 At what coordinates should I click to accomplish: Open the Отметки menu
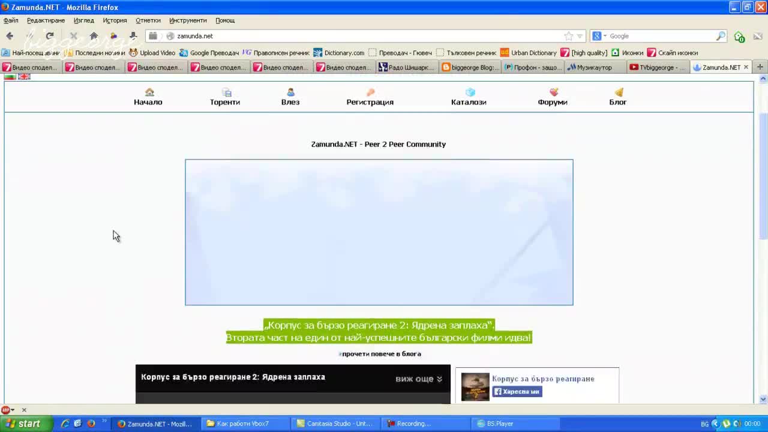click(148, 20)
